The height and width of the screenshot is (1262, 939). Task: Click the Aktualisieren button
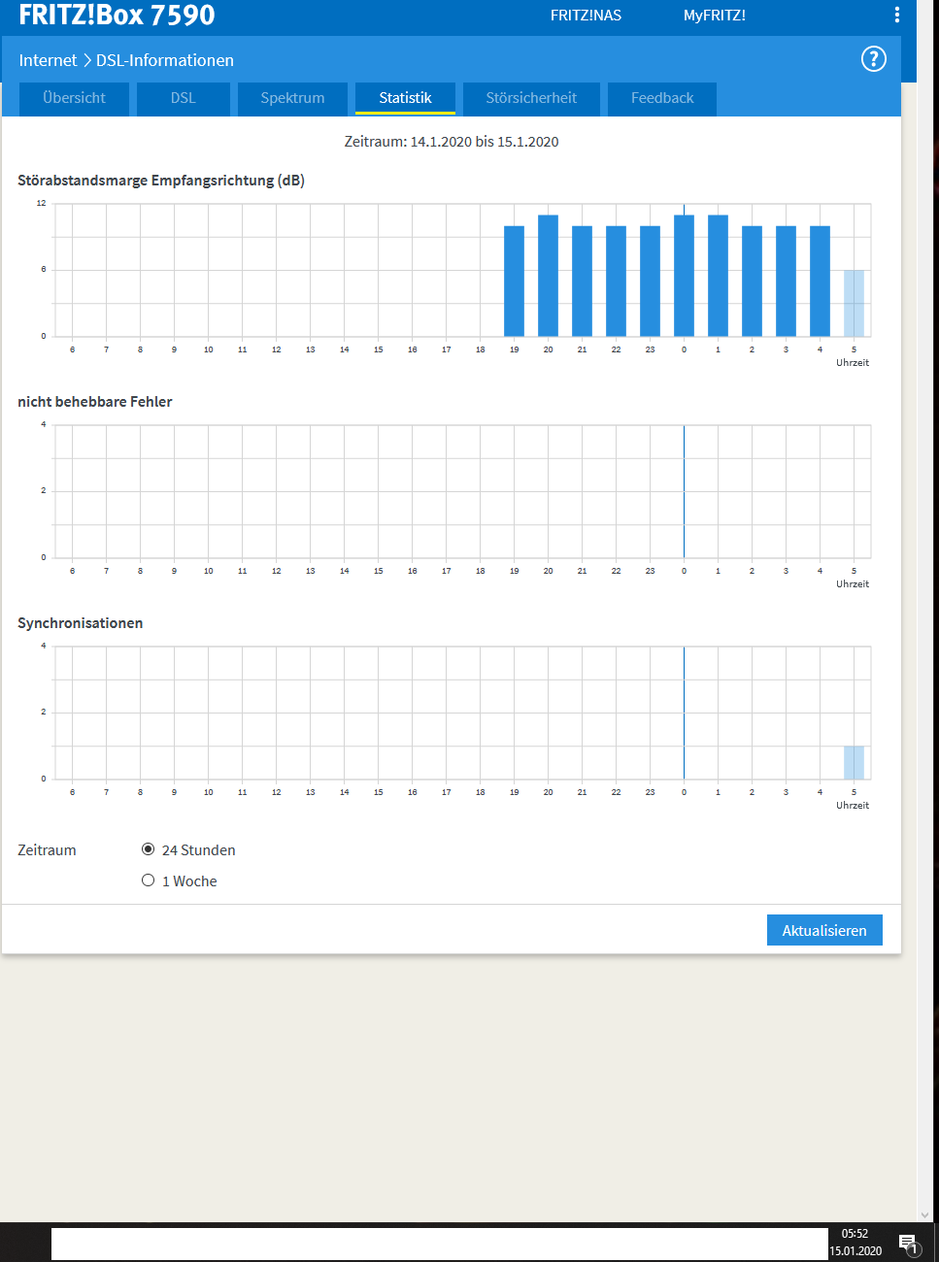pyautogui.click(x=824, y=930)
